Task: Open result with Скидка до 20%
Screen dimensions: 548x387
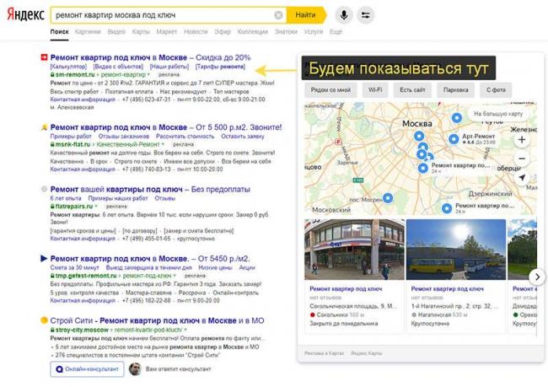Action: click(150, 57)
